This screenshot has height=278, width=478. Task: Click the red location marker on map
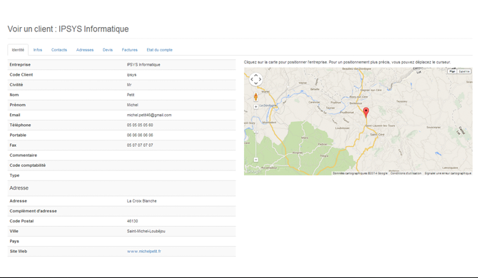[x=366, y=112]
